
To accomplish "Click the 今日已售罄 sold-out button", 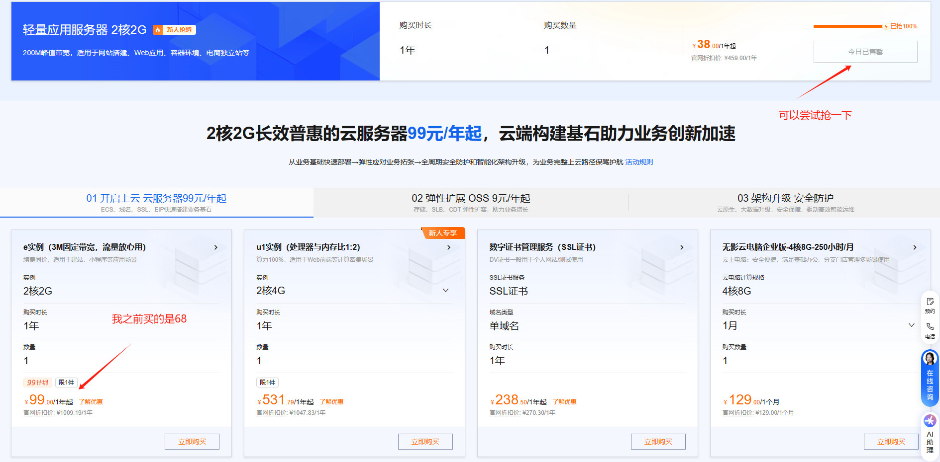I will click(x=865, y=52).
